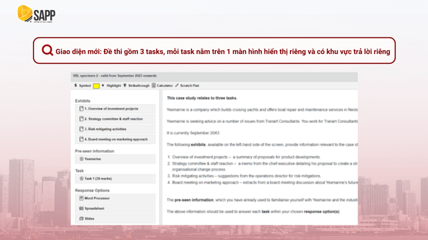
Task: Launch the Spreadsheet response option
Action: [x=115, y=208]
